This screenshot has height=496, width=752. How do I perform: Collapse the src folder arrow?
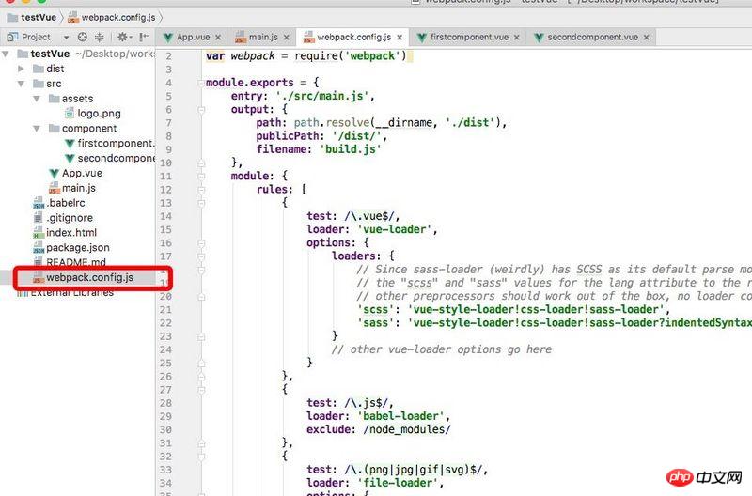coord(21,84)
